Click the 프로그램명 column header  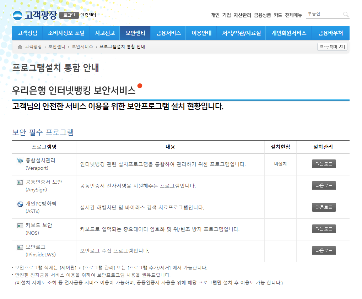pyautogui.click(x=44, y=147)
